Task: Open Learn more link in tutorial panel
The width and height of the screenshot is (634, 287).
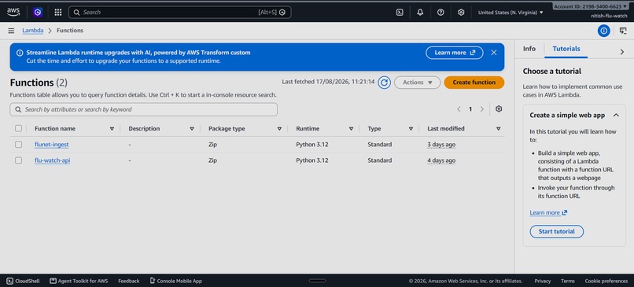Action: 548,212
